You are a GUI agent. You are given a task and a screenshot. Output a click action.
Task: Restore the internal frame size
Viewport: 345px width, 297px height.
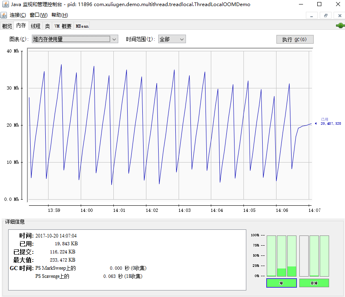(325, 15)
